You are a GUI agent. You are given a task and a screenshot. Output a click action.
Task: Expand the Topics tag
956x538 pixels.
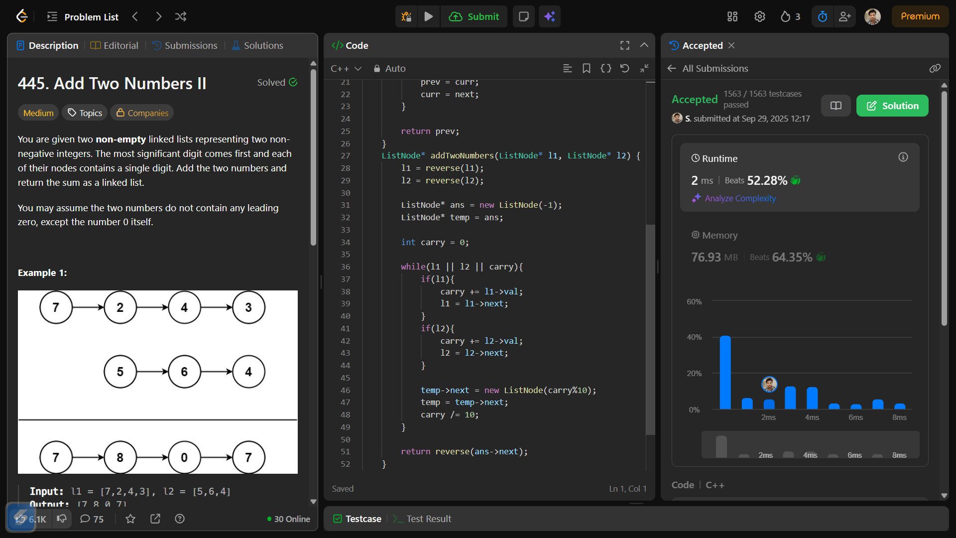tap(85, 113)
